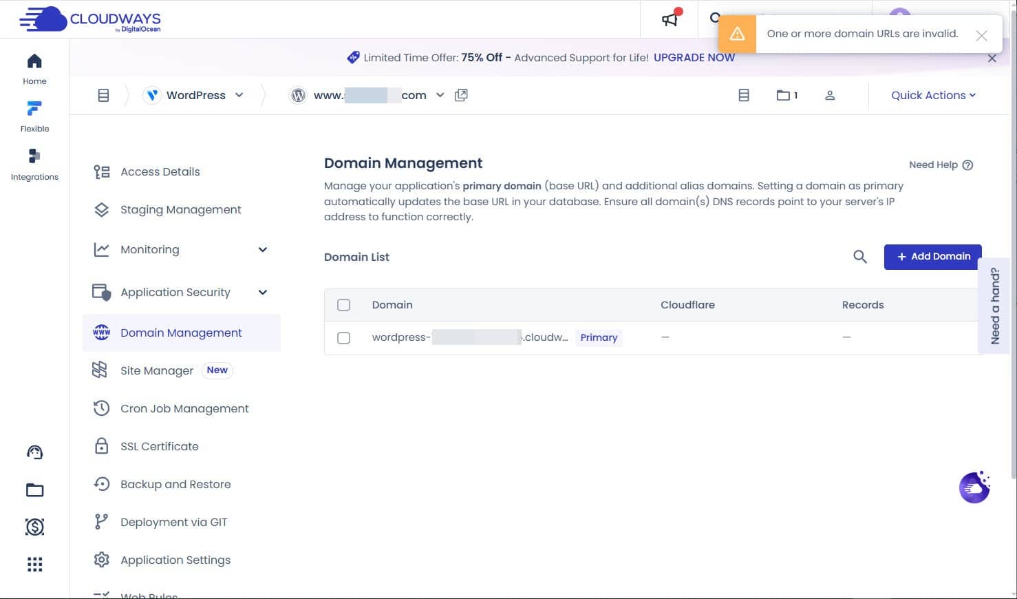Click the Primary badge on domain row
Screen dimensions: 1017x599
click(x=599, y=337)
